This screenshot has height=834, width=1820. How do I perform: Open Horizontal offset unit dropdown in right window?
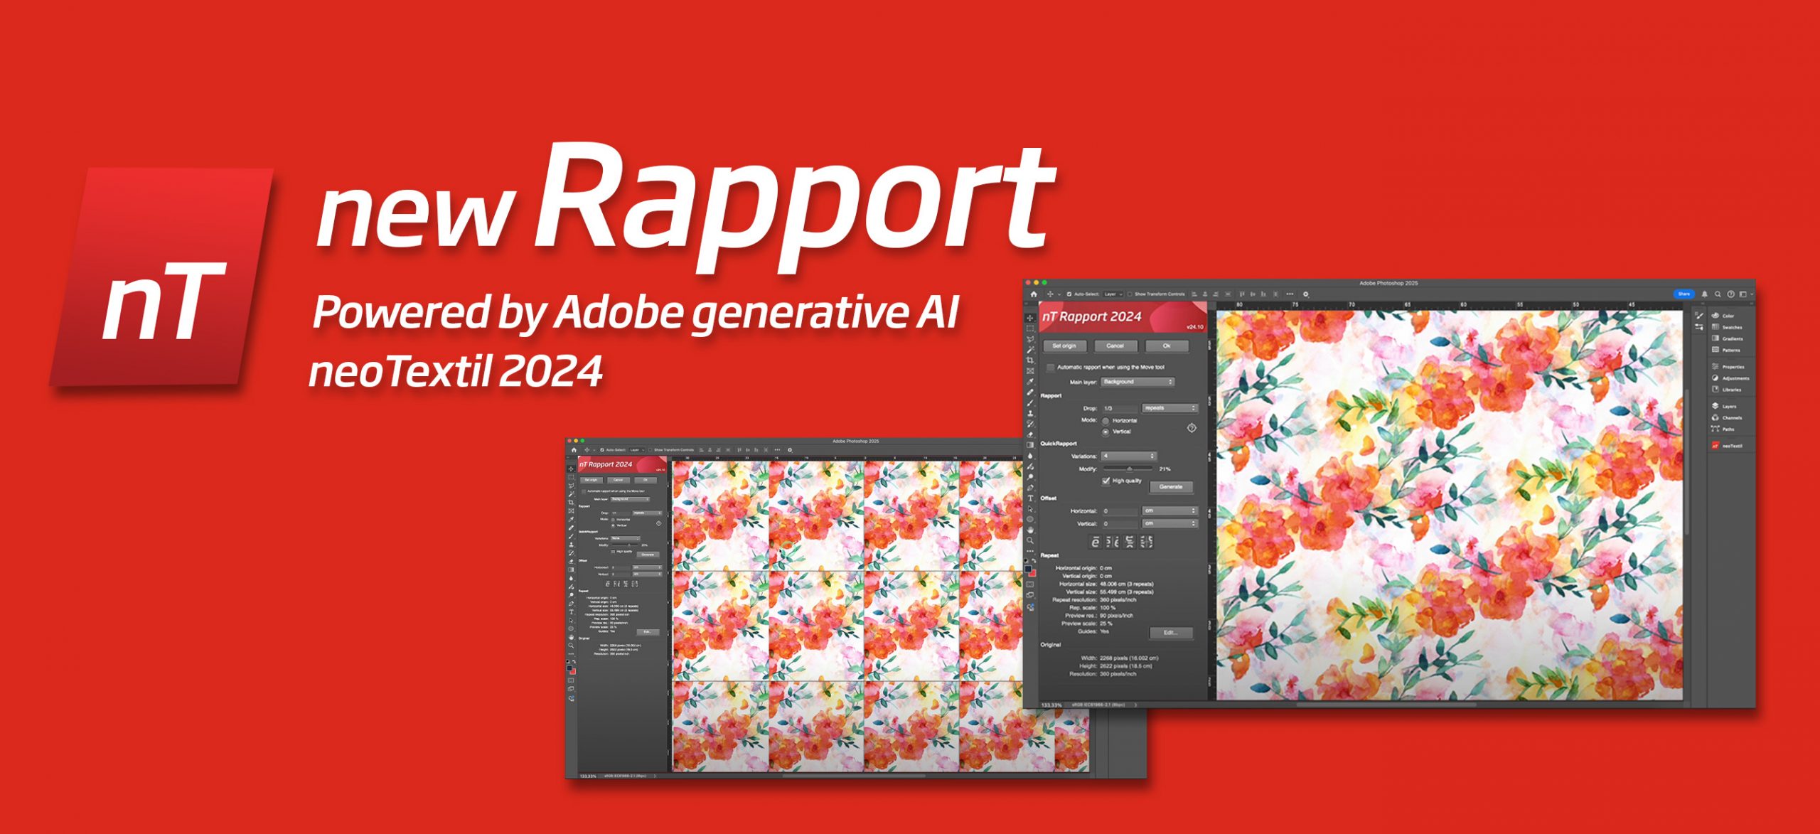point(1170,510)
